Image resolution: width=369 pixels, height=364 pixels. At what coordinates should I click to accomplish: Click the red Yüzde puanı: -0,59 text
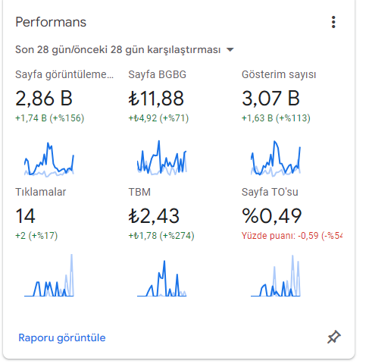292,236
